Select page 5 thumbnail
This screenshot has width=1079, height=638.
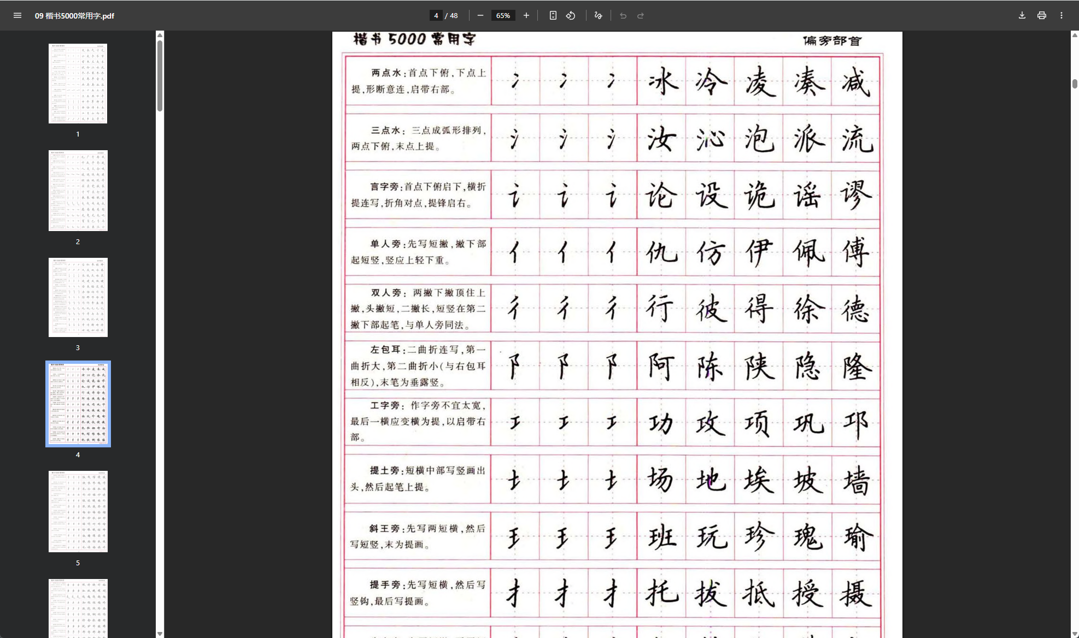point(78,511)
